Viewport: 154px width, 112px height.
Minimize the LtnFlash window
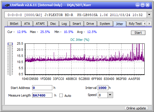138,5
